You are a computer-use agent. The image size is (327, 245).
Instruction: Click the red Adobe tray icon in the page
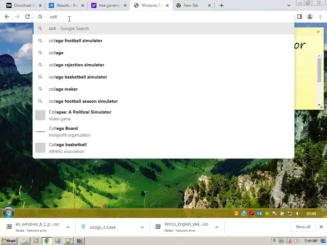click(x=252, y=213)
